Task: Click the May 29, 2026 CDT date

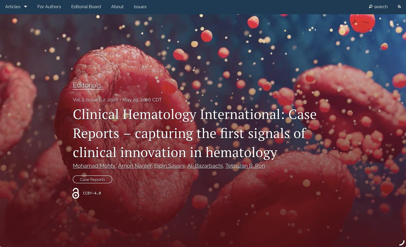Action: (142, 100)
